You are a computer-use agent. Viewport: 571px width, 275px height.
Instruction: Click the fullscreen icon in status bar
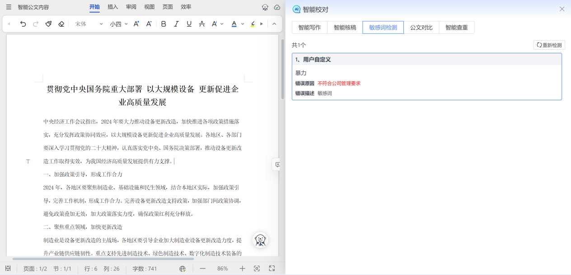pyautogui.click(x=272, y=268)
